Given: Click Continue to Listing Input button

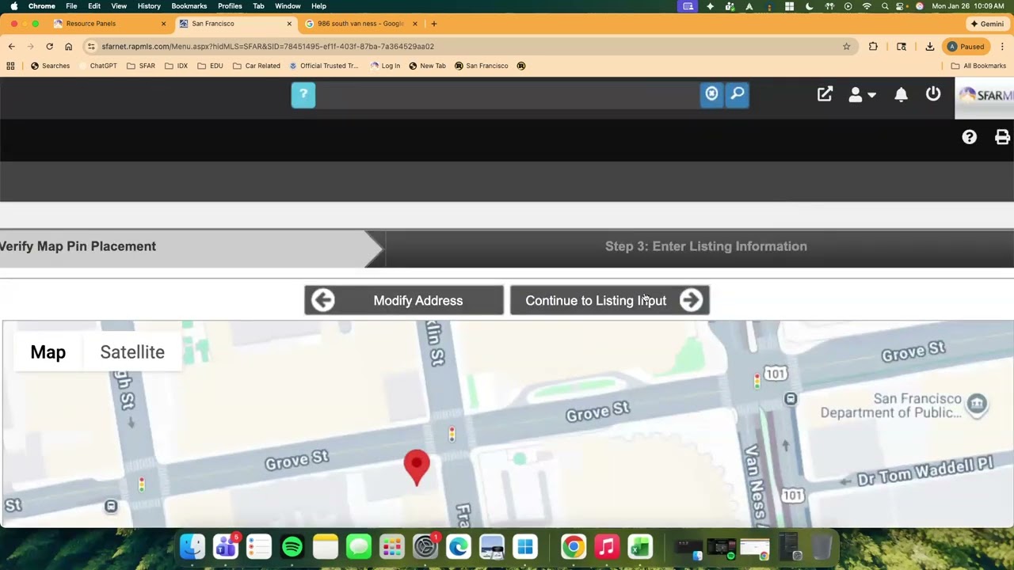Looking at the screenshot, I should point(609,300).
